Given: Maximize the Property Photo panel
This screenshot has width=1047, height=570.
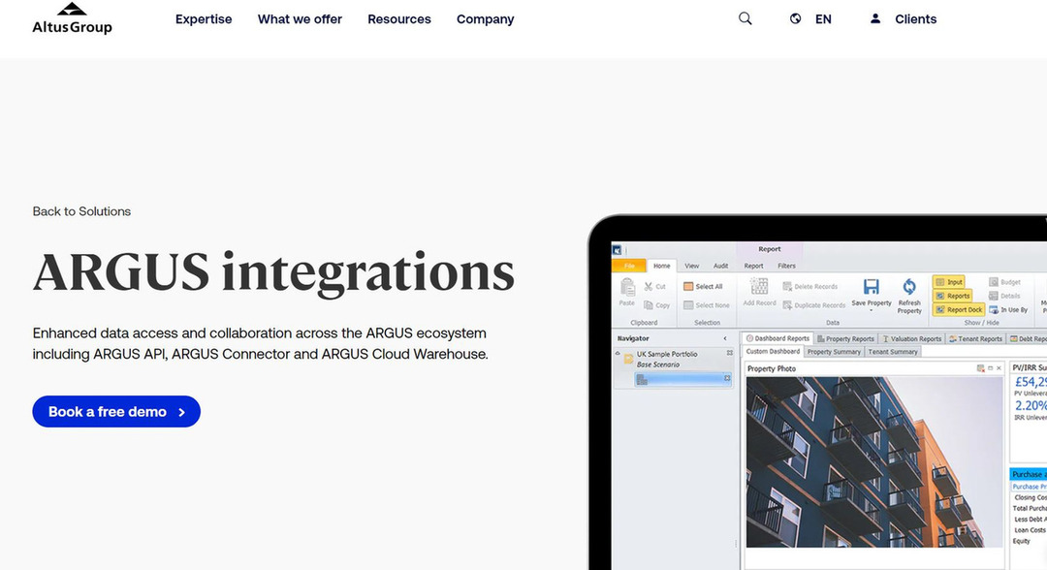Looking at the screenshot, I should 990,368.
